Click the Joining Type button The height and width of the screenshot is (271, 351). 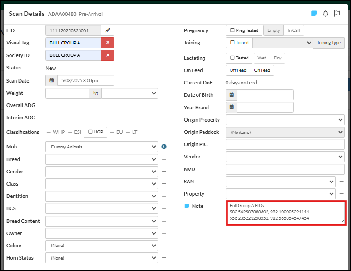click(329, 43)
